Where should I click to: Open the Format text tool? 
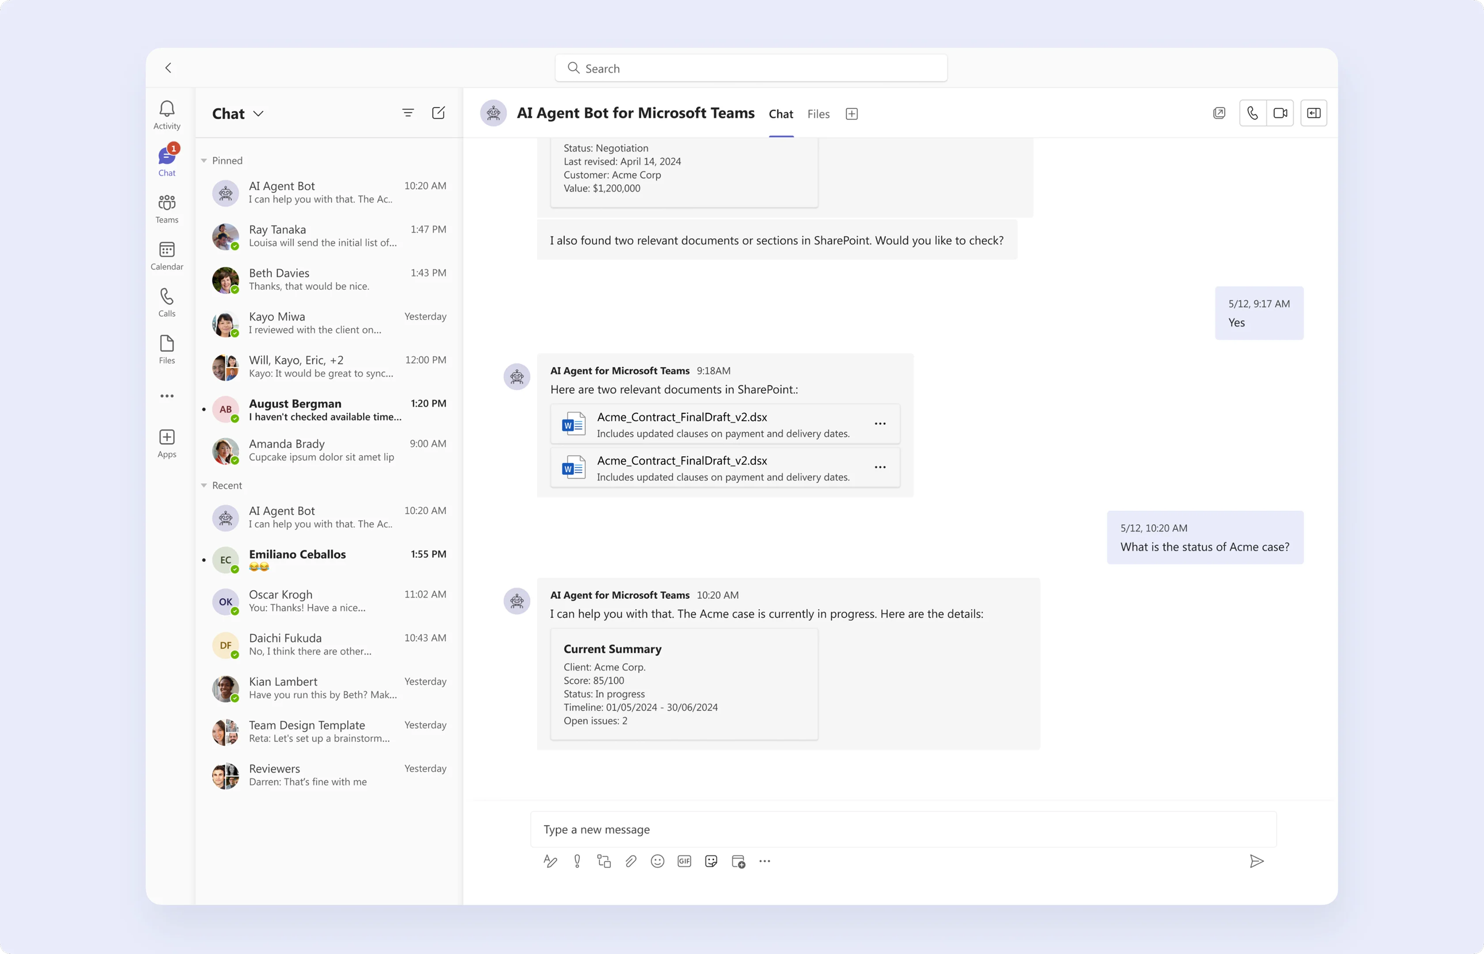coord(550,861)
